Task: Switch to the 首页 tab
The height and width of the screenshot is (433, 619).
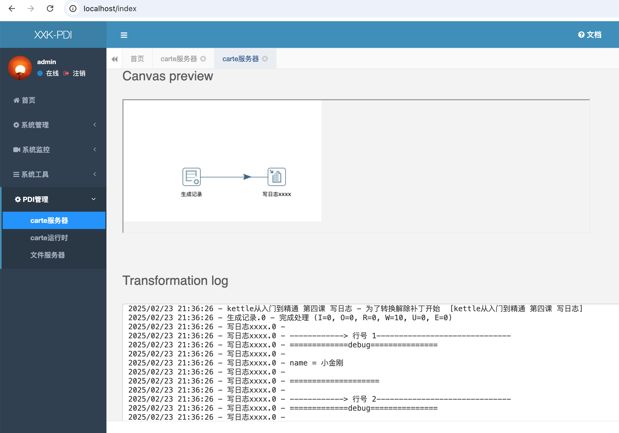Action: 137,59
